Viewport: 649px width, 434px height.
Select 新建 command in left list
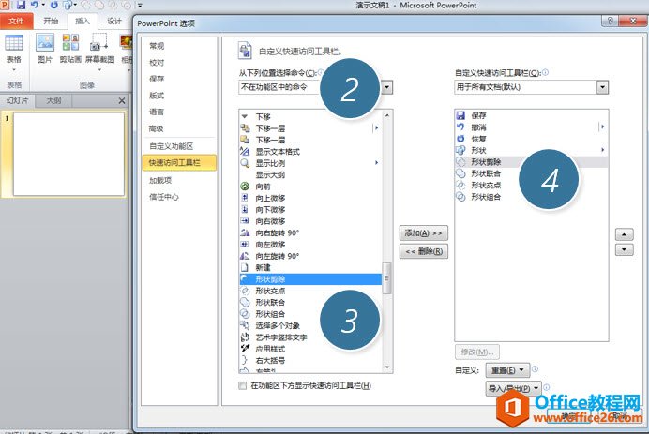pyautogui.click(x=310, y=268)
